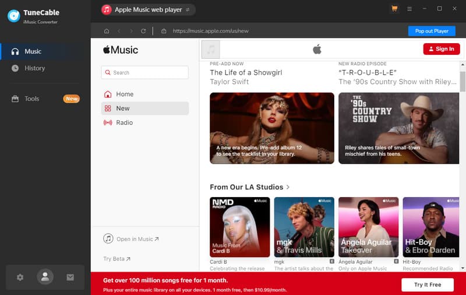Click the Try It Free button

pos(428,285)
